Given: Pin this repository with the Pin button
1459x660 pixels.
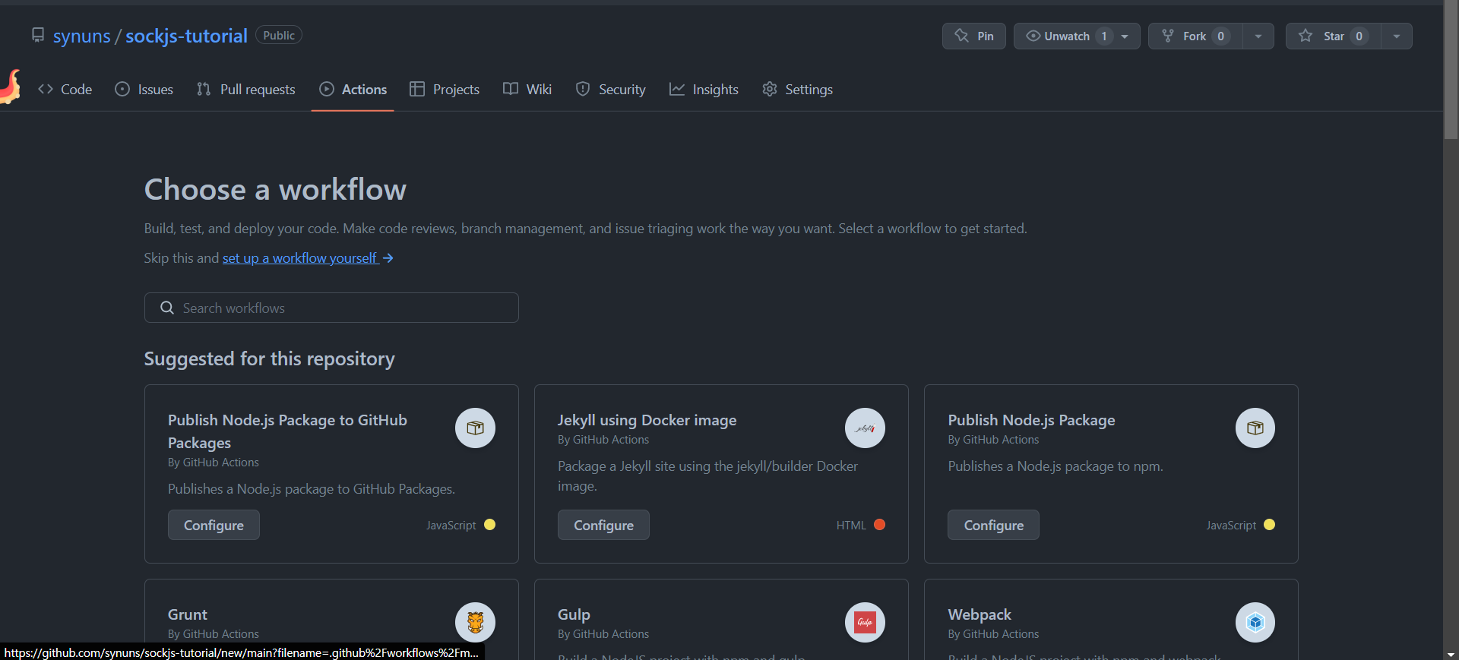Looking at the screenshot, I should tap(973, 36).
